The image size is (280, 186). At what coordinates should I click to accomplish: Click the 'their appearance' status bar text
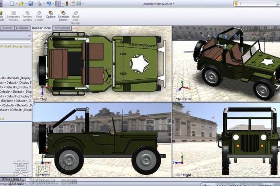12,184
